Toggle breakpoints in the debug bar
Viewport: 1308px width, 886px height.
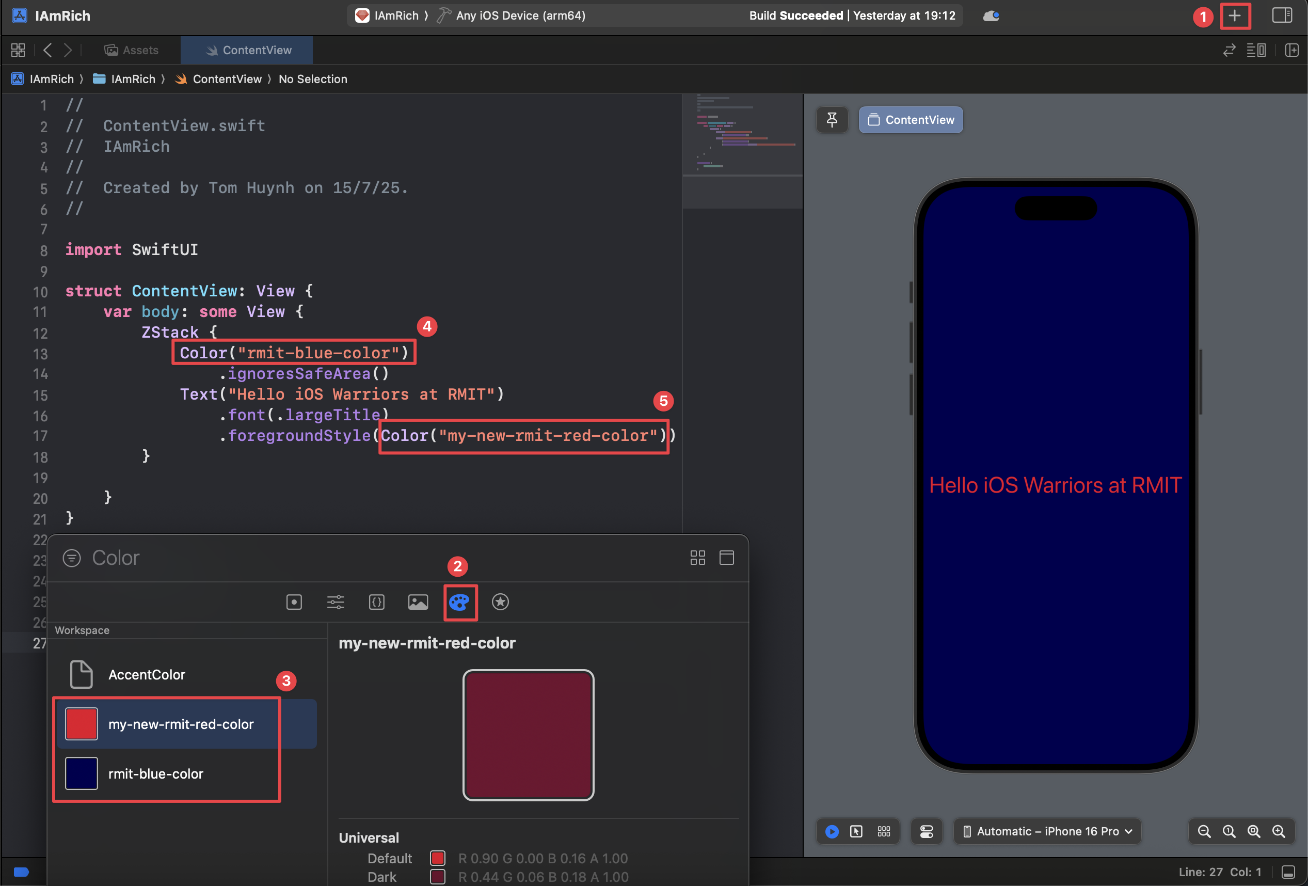tap(21, 872)
